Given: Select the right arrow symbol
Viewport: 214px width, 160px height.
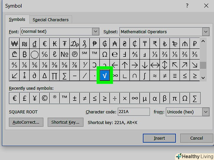Looking at the screenshot, I should click(135, 65).
